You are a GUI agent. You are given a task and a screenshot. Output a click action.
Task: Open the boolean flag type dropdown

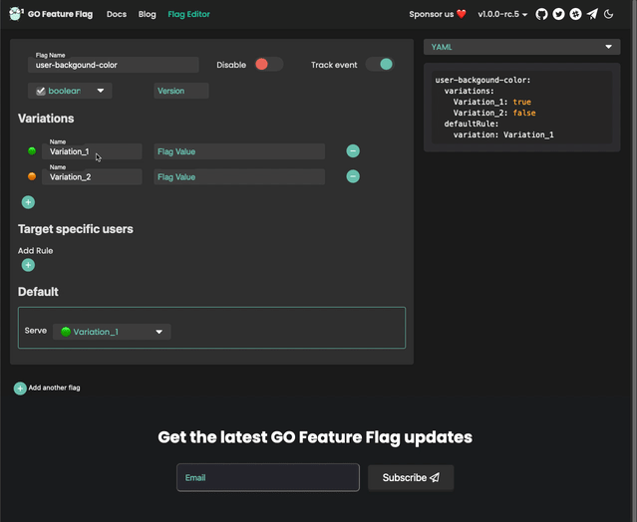point(71,91)
